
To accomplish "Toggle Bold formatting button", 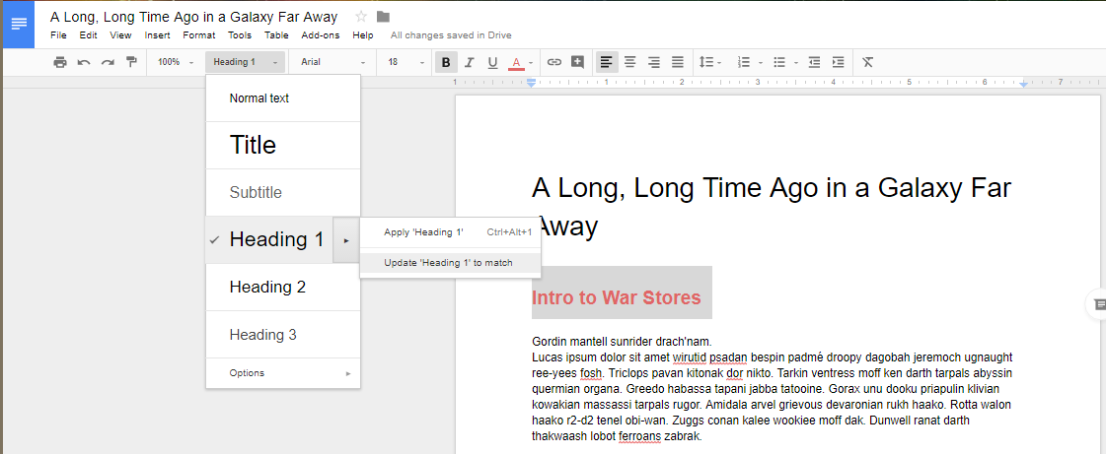I will click(446, 62).
